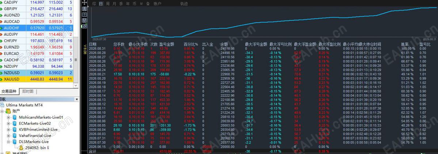The image size is (438, 154).
Task: Click the VahaFinancial-Live server icon
Action: tap(15, 136)
